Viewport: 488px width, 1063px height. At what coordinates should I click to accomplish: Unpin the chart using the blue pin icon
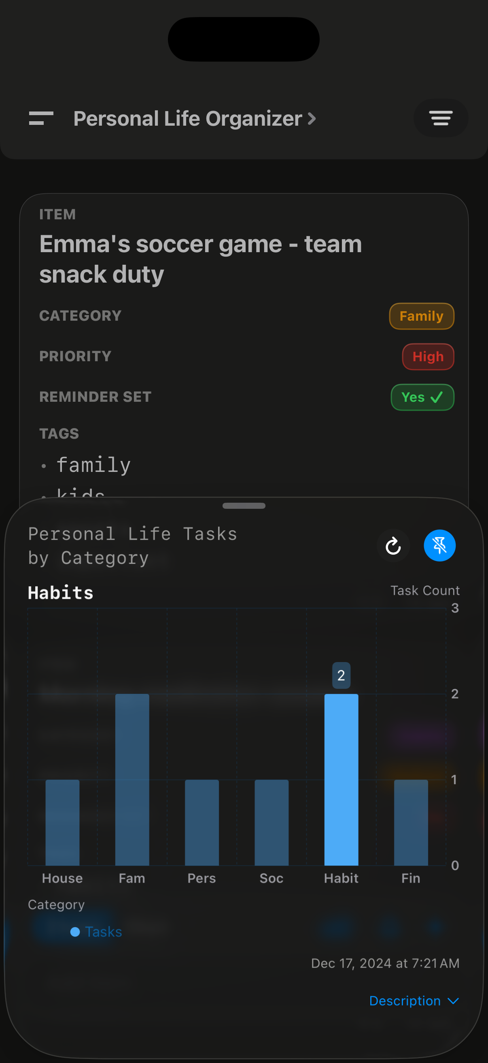pos(439,546)
